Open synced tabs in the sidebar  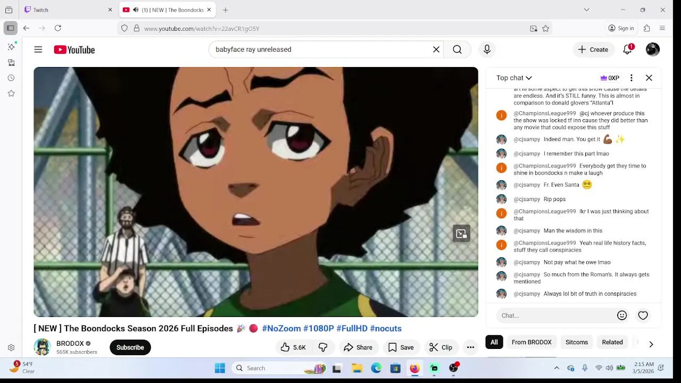pyautogui.click(x=11, y=62)
